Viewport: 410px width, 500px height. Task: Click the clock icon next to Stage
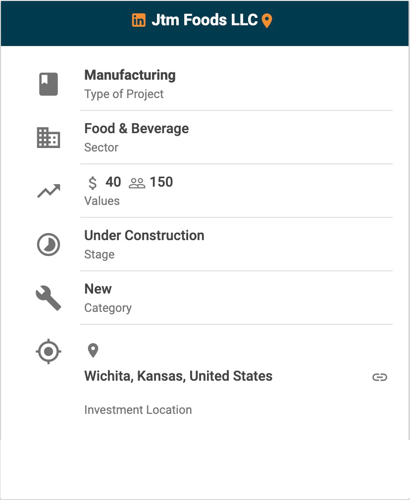[49, 245]
